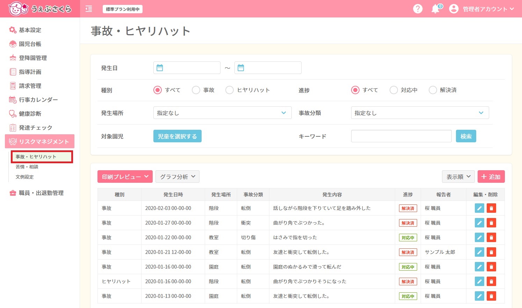Image resolution: width=522 pixels, height=308 pixels.
Task: Click the 対応中 badge on 2020-01-22 row
Action: tap(408, 238)
